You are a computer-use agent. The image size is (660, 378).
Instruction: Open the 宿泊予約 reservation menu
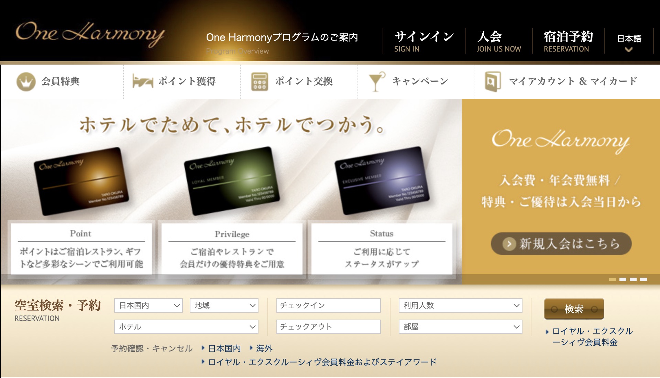566,41
